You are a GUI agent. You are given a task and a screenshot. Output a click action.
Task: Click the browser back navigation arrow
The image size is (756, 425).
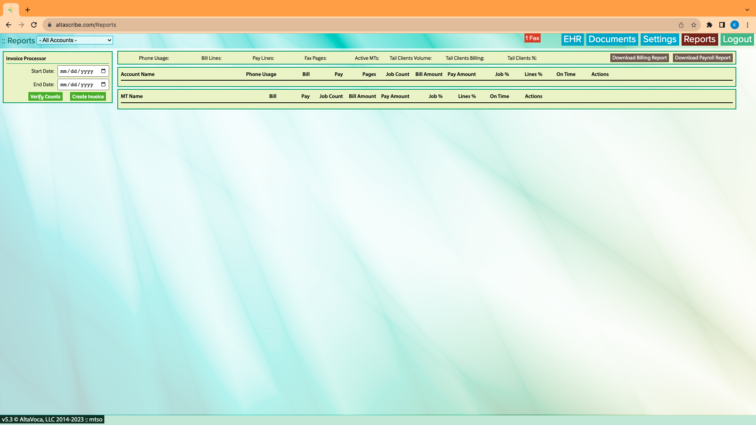(8, 25)
